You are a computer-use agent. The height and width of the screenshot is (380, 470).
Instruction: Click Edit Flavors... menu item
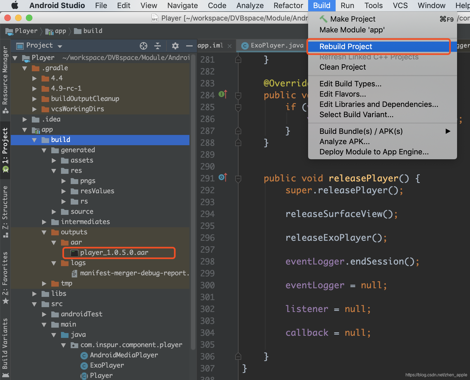382,94
